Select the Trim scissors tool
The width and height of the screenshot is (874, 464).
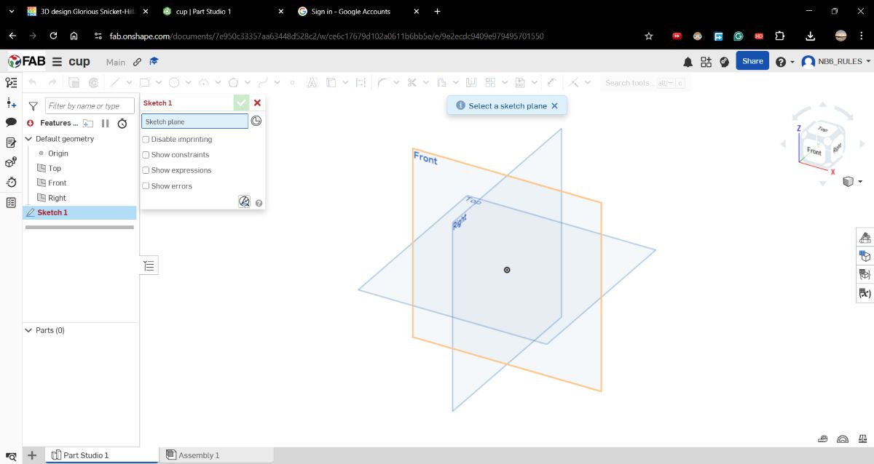click(412, 82)
